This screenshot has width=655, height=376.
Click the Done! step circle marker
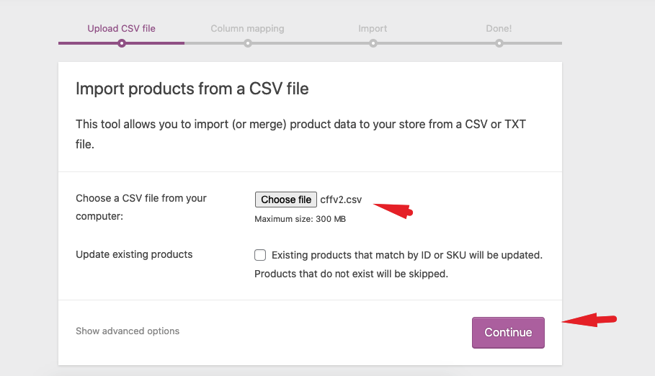499,43
